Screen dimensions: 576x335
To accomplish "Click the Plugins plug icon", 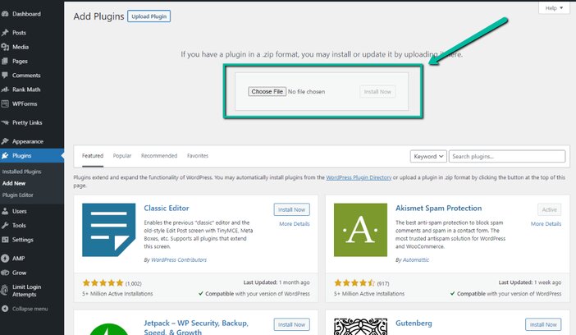I will [5, 155].
